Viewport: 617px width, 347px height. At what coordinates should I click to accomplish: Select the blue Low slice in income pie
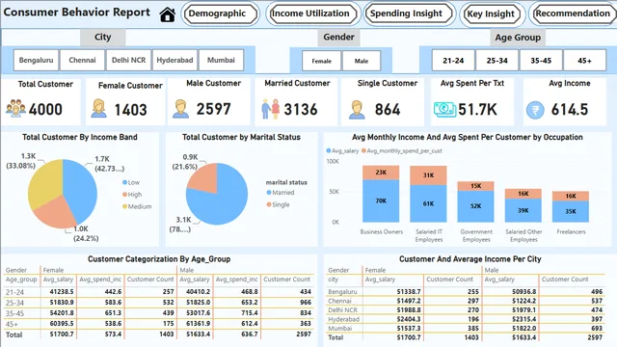(81, 189)
